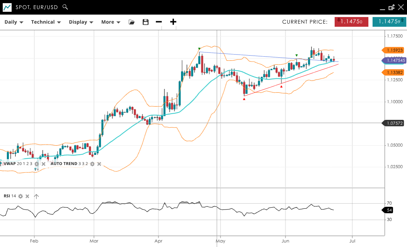Expand the Daily timeframe dropdown

tap(14, 22)
